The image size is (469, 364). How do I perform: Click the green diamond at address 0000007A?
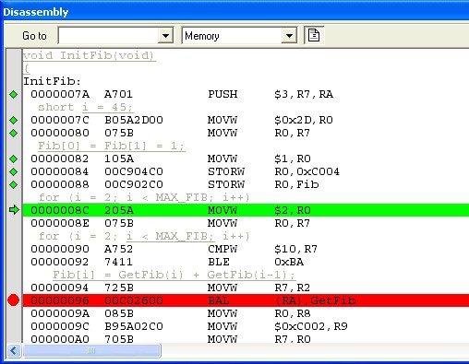tap(14, 94)
